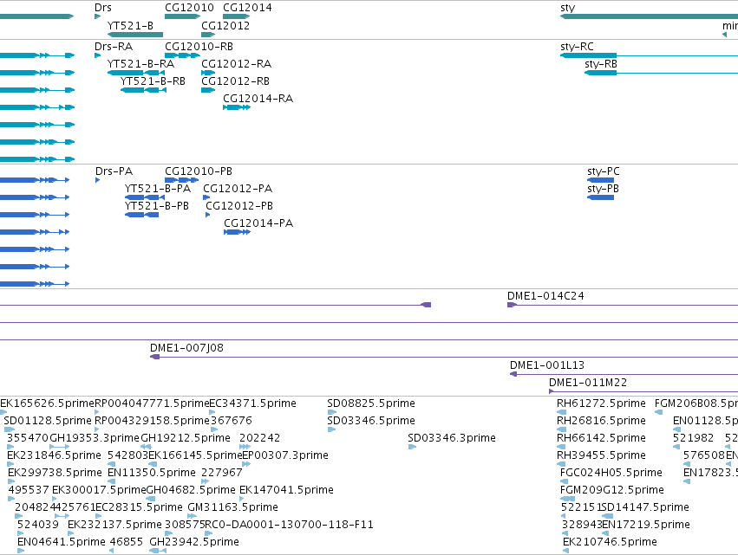Click the sty-PC protein label

pyautogui.click(x=604, y=171)
